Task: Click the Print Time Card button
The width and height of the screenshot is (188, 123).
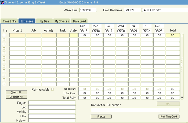Action: 169,117
